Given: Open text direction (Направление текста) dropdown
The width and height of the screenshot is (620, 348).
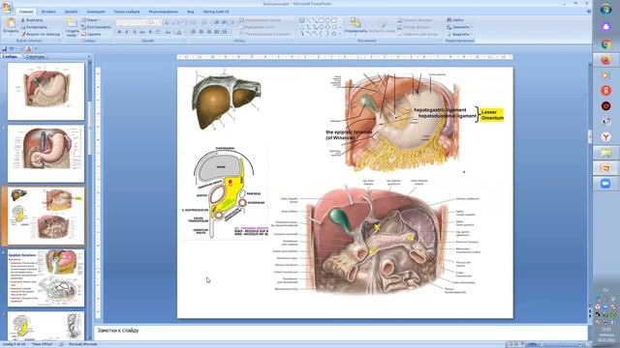Looking at the screenshot, I should (x=261, y=20).
